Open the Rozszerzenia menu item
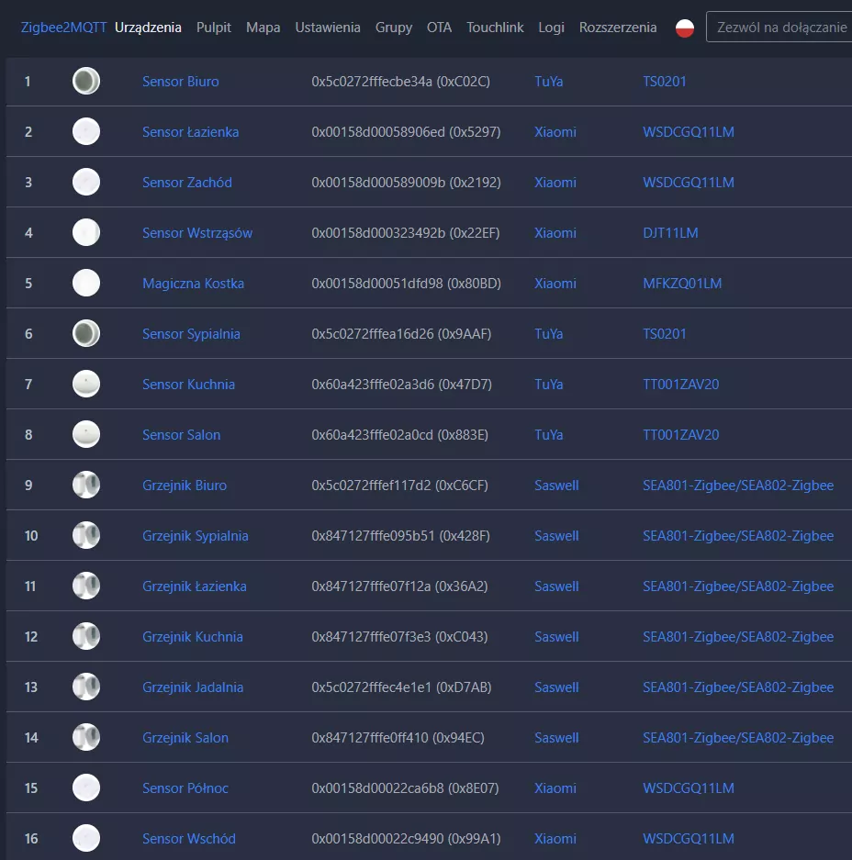 [618, 28]
